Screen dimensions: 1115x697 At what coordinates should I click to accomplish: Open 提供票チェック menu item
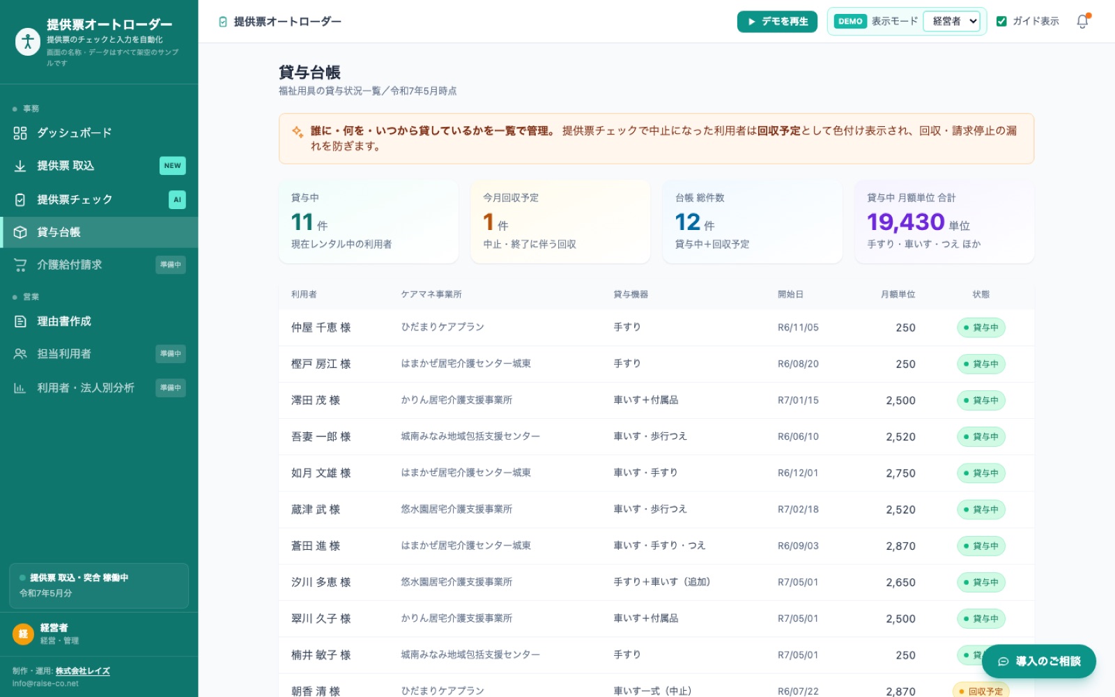99,200
